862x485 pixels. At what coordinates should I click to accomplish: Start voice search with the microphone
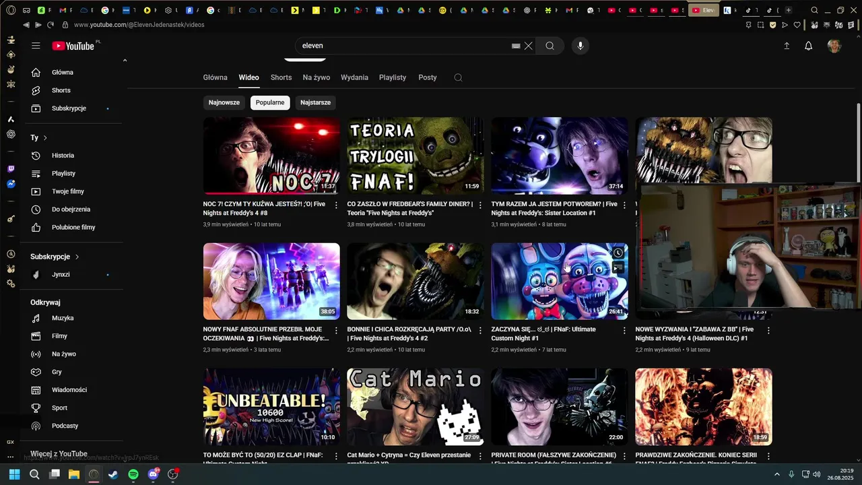click(581, 46)
